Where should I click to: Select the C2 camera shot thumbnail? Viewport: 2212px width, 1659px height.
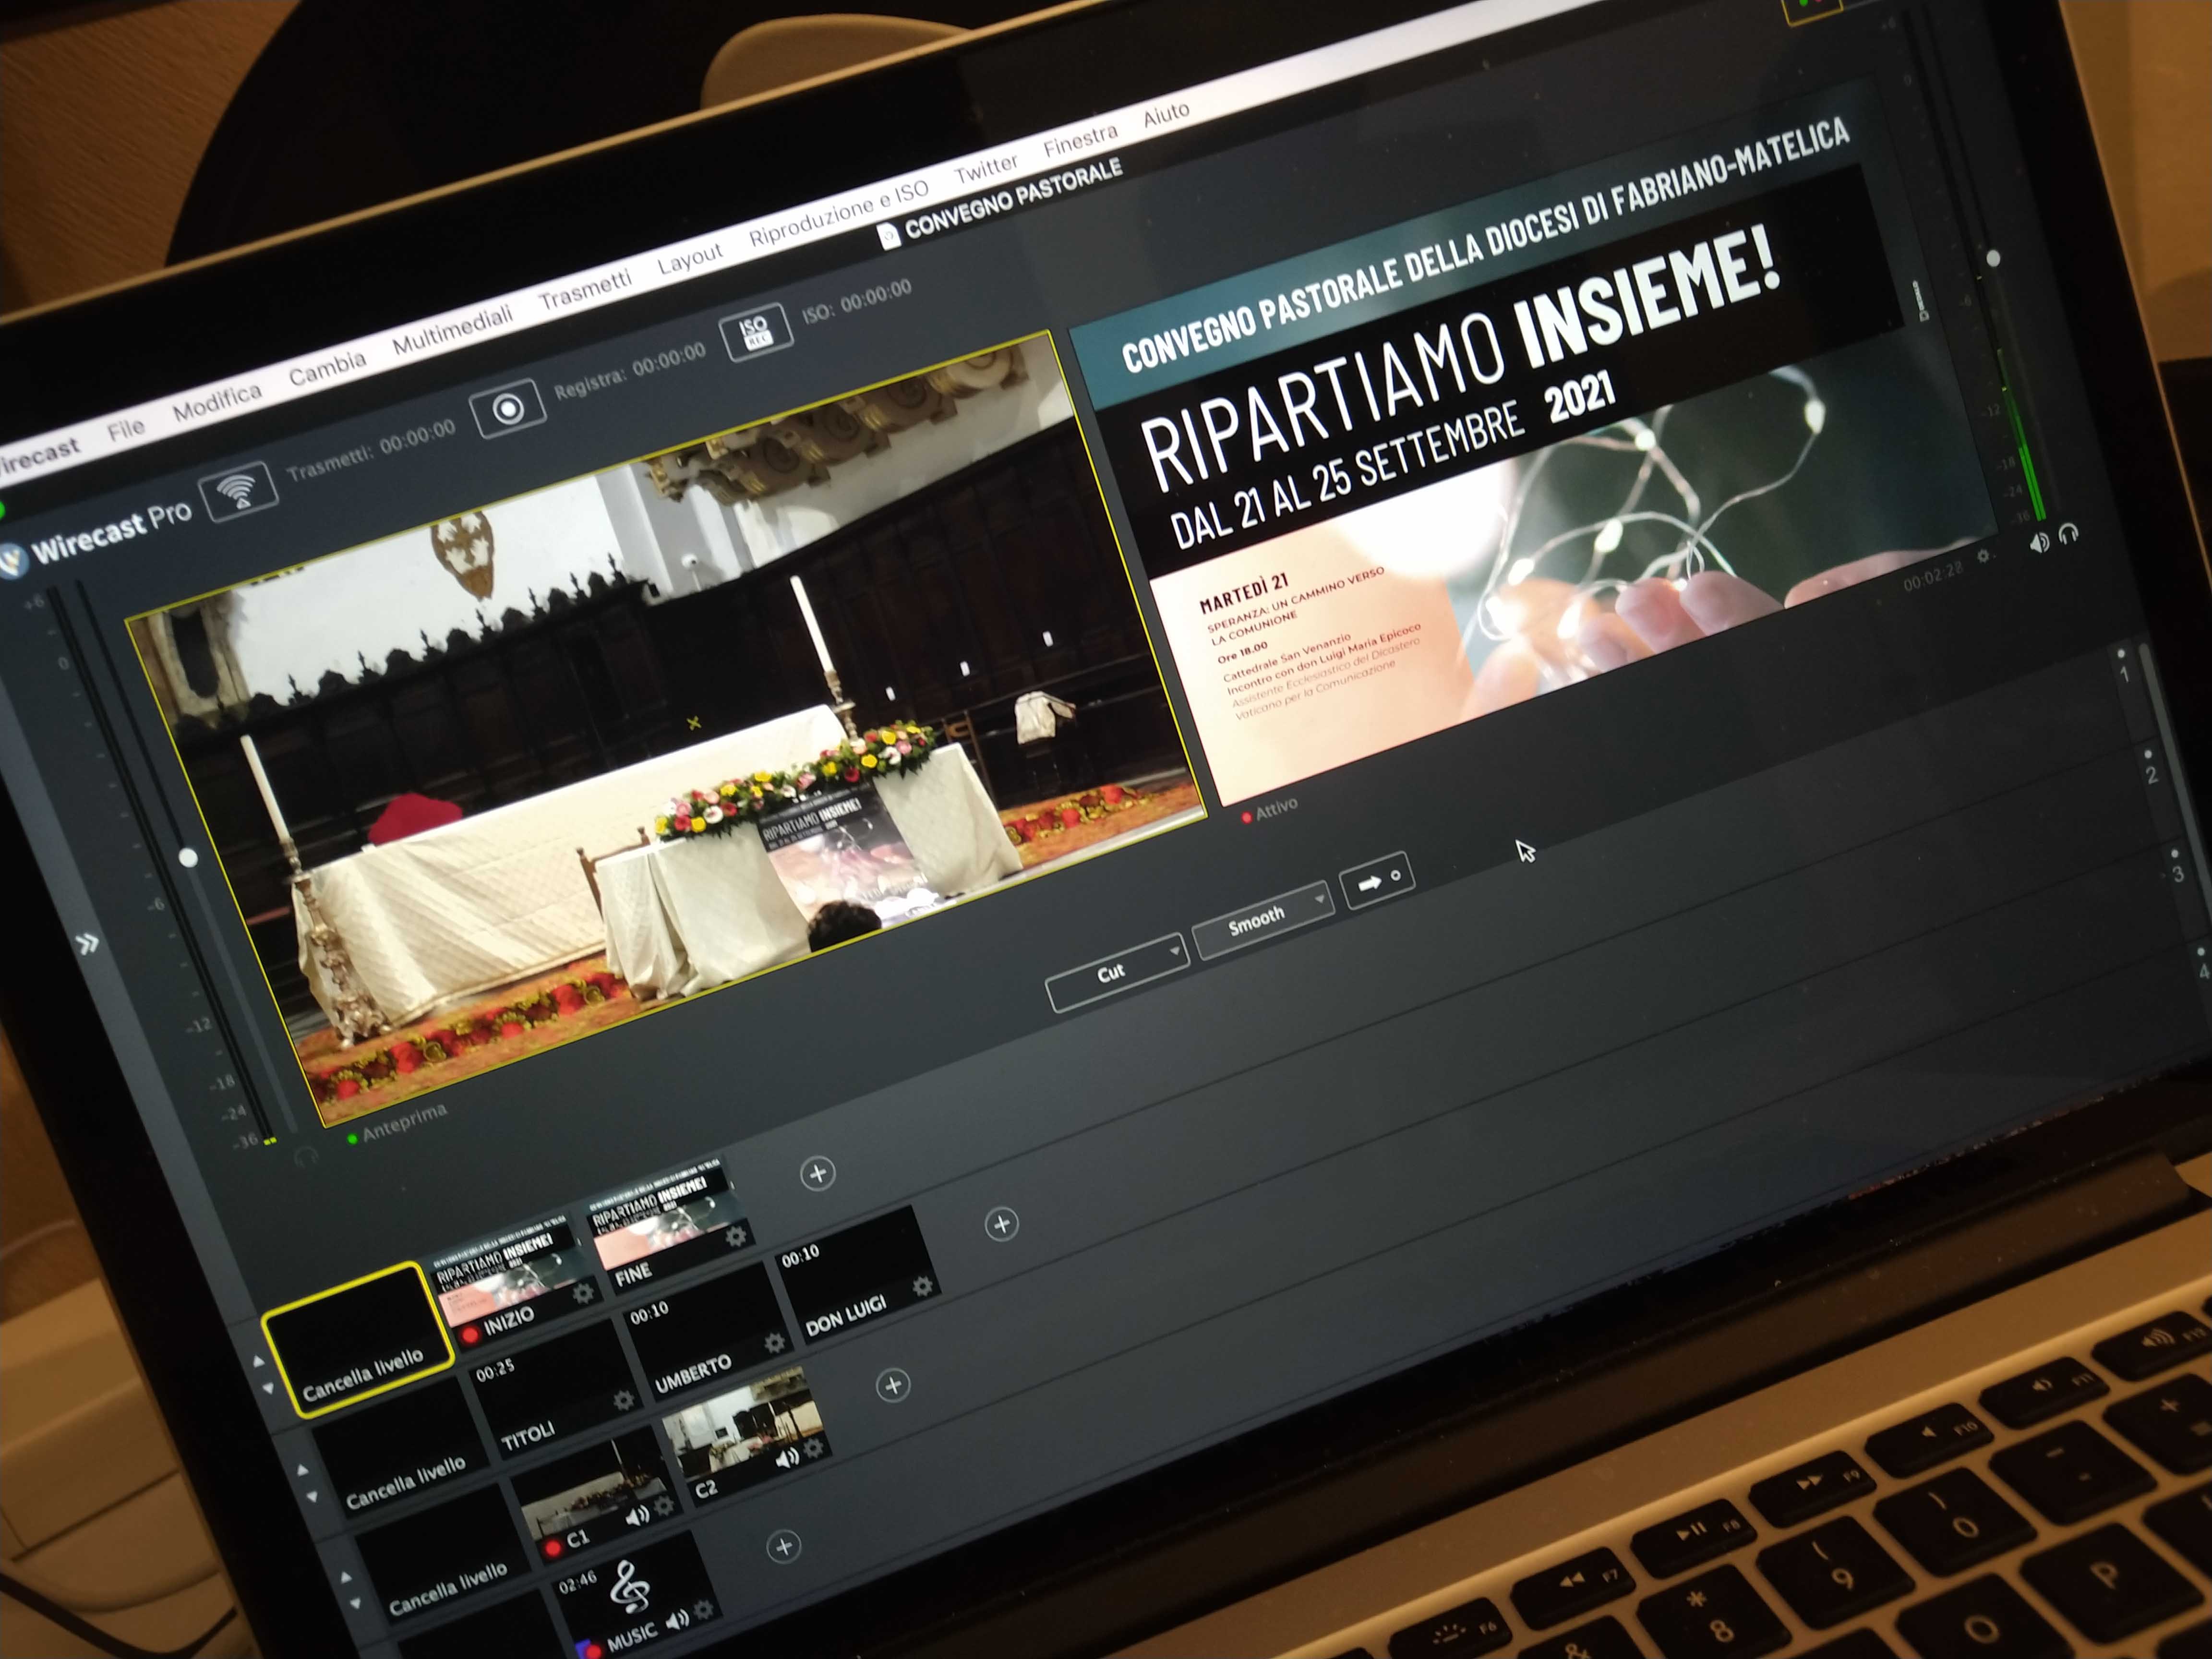tap(747, 1437)
